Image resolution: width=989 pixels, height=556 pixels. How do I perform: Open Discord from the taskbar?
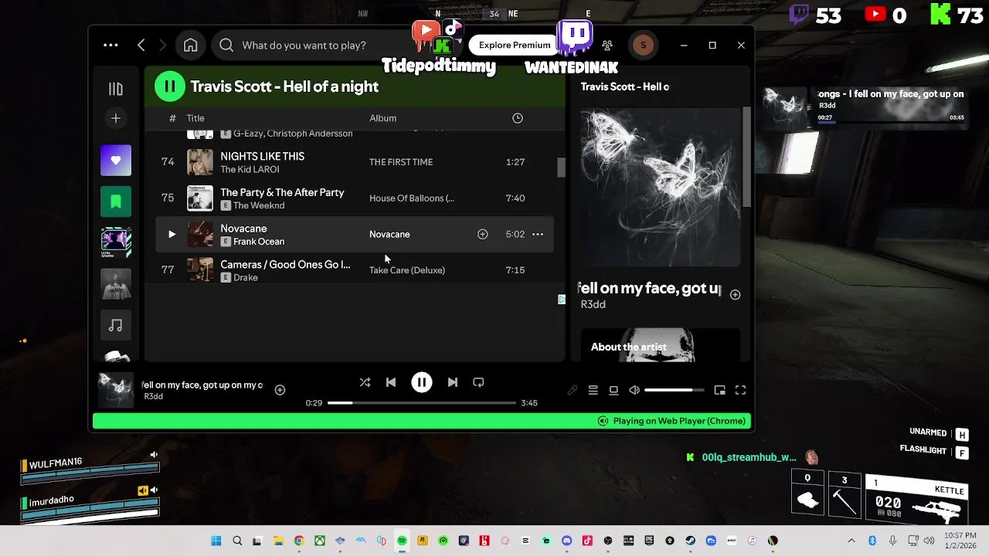tap(566, 541)
